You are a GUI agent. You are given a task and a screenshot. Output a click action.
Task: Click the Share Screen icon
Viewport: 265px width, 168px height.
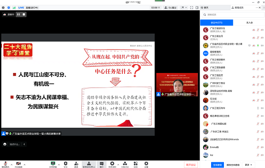click(53, 164)
